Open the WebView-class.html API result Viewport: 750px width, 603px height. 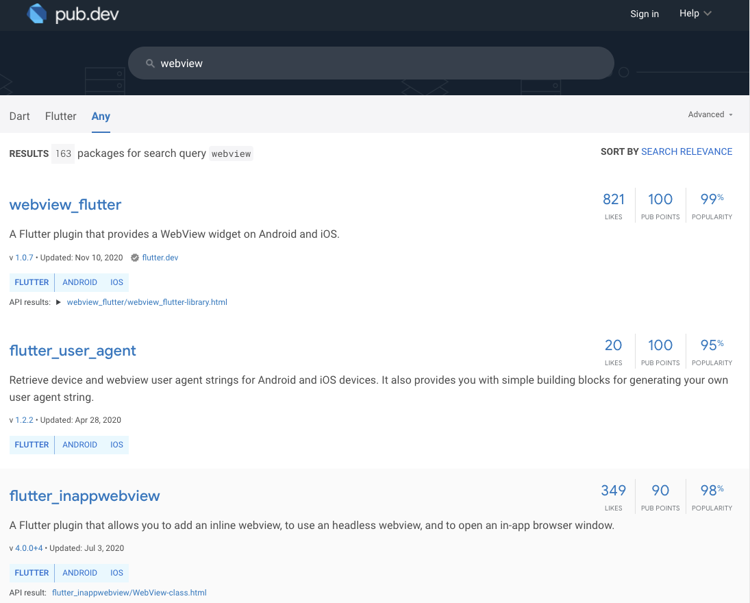[x=129, y=593]
